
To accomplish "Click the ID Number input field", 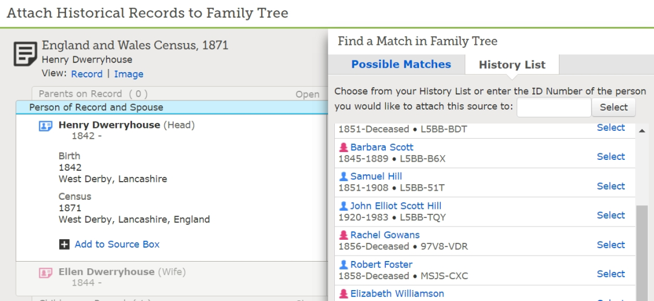I will 553,107.
